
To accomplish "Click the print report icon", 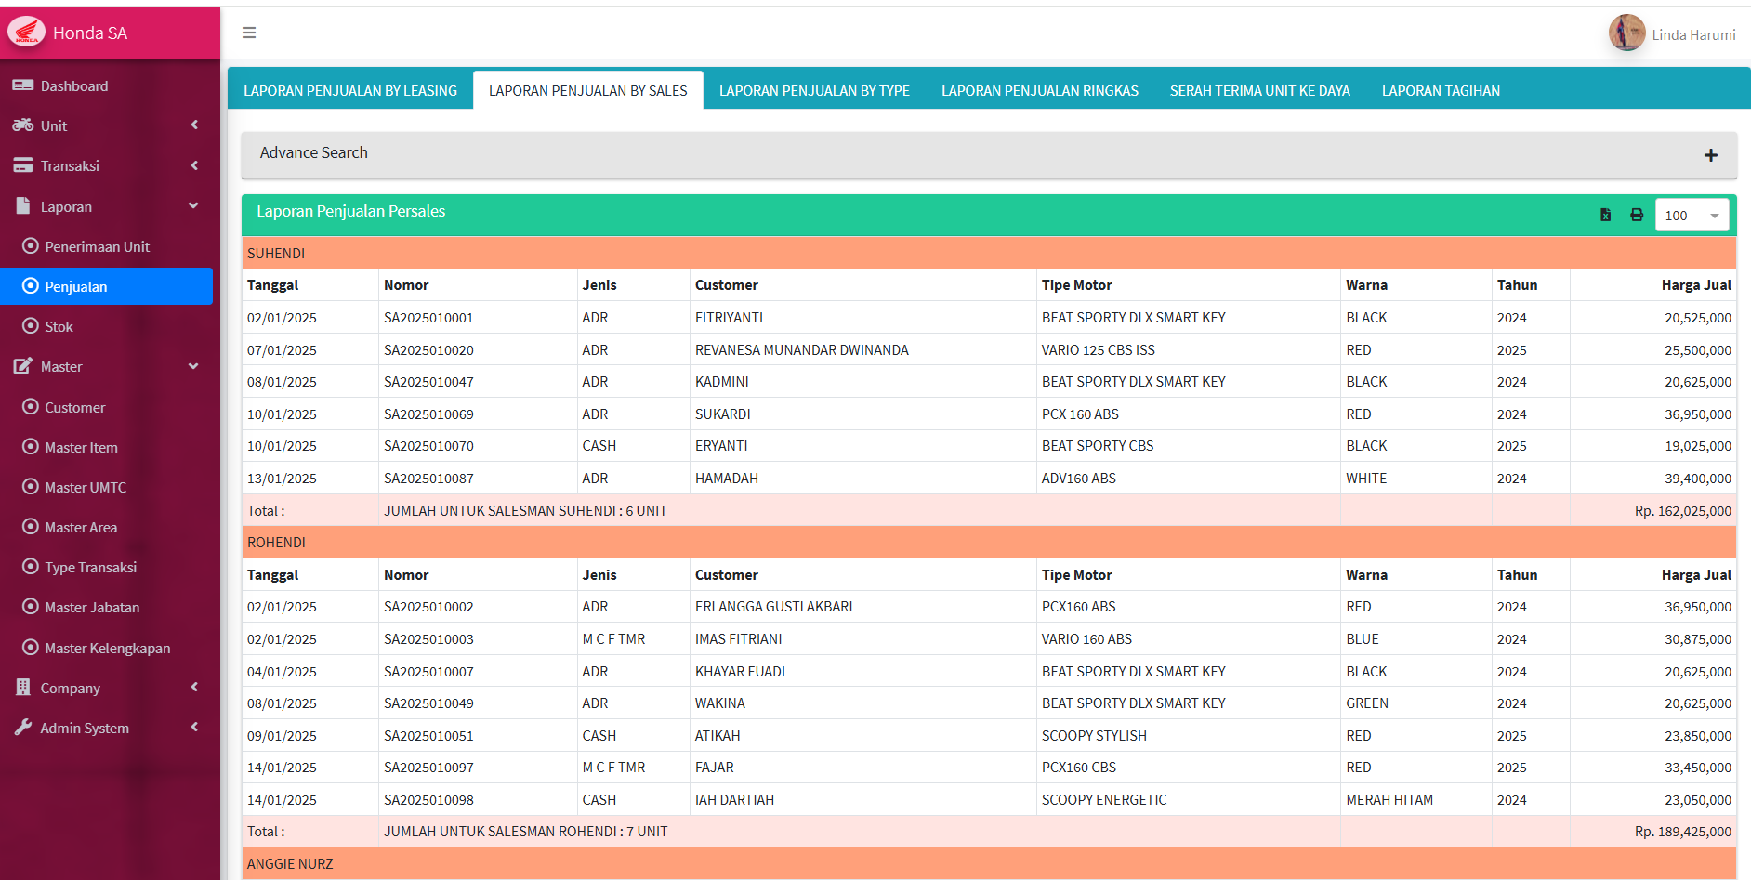I will (x=1637, y=215).
